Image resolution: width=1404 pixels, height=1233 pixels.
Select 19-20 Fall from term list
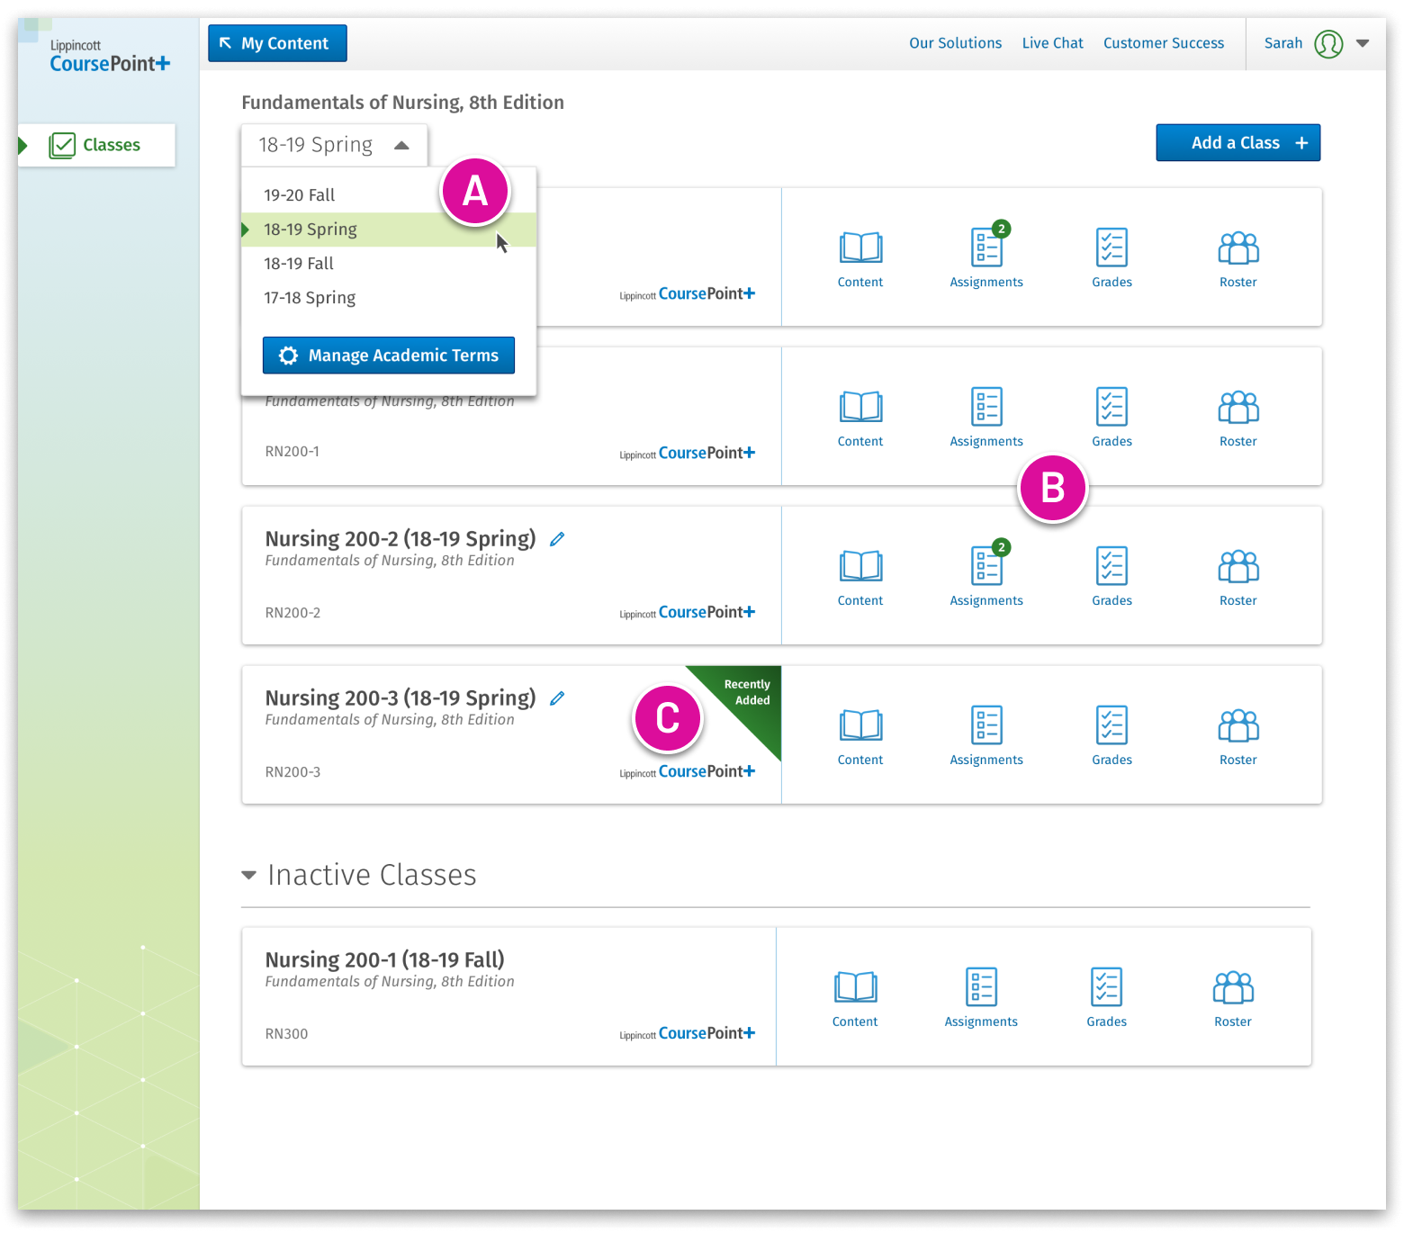tap(299, 195)
